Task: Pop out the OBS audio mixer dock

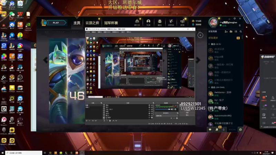Action: (x=177, y=103)
